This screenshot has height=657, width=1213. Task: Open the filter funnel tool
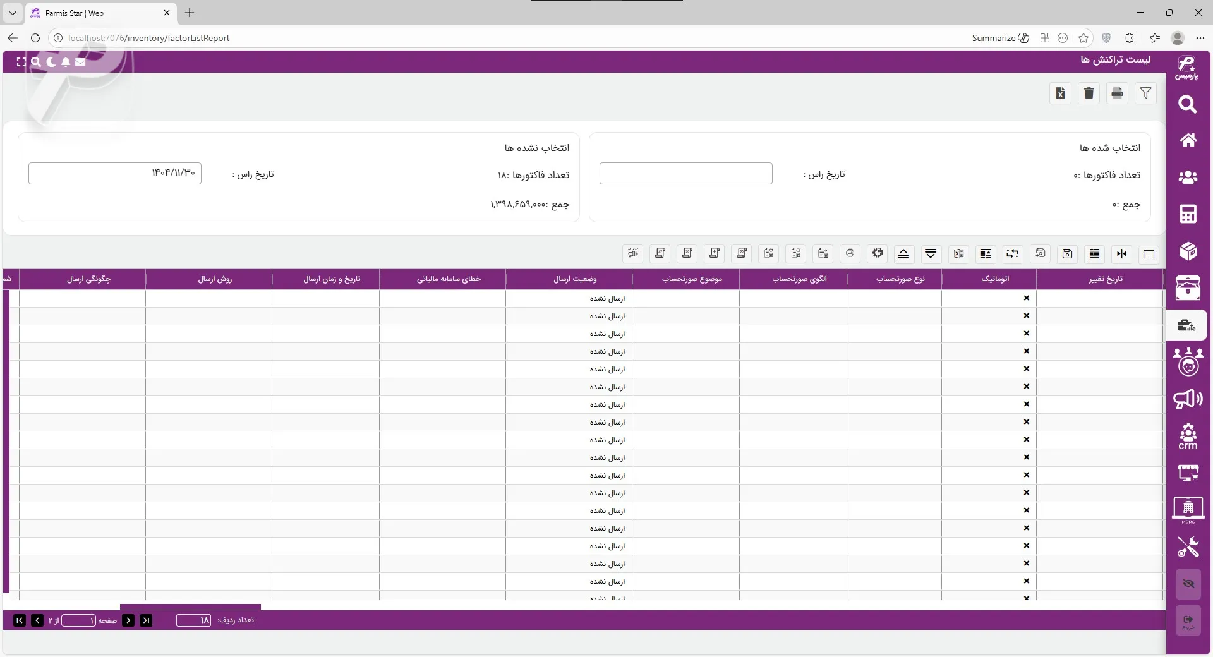coord(1145,93)
